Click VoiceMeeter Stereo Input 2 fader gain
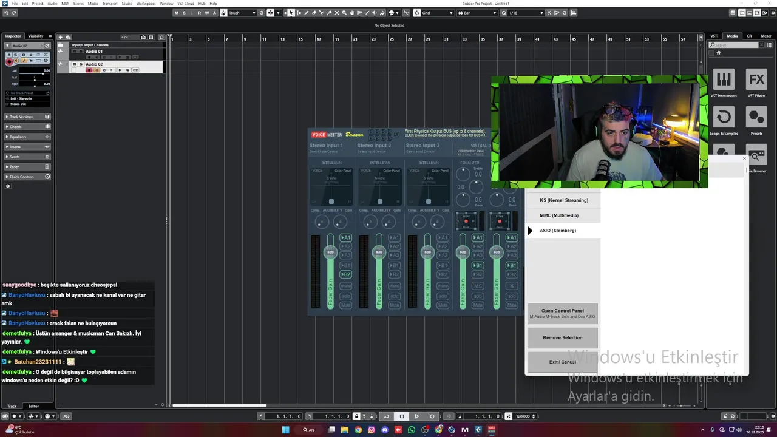 [x=379, y=252]
